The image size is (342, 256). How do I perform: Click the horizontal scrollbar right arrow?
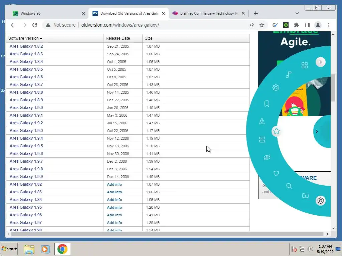point(328,234)
